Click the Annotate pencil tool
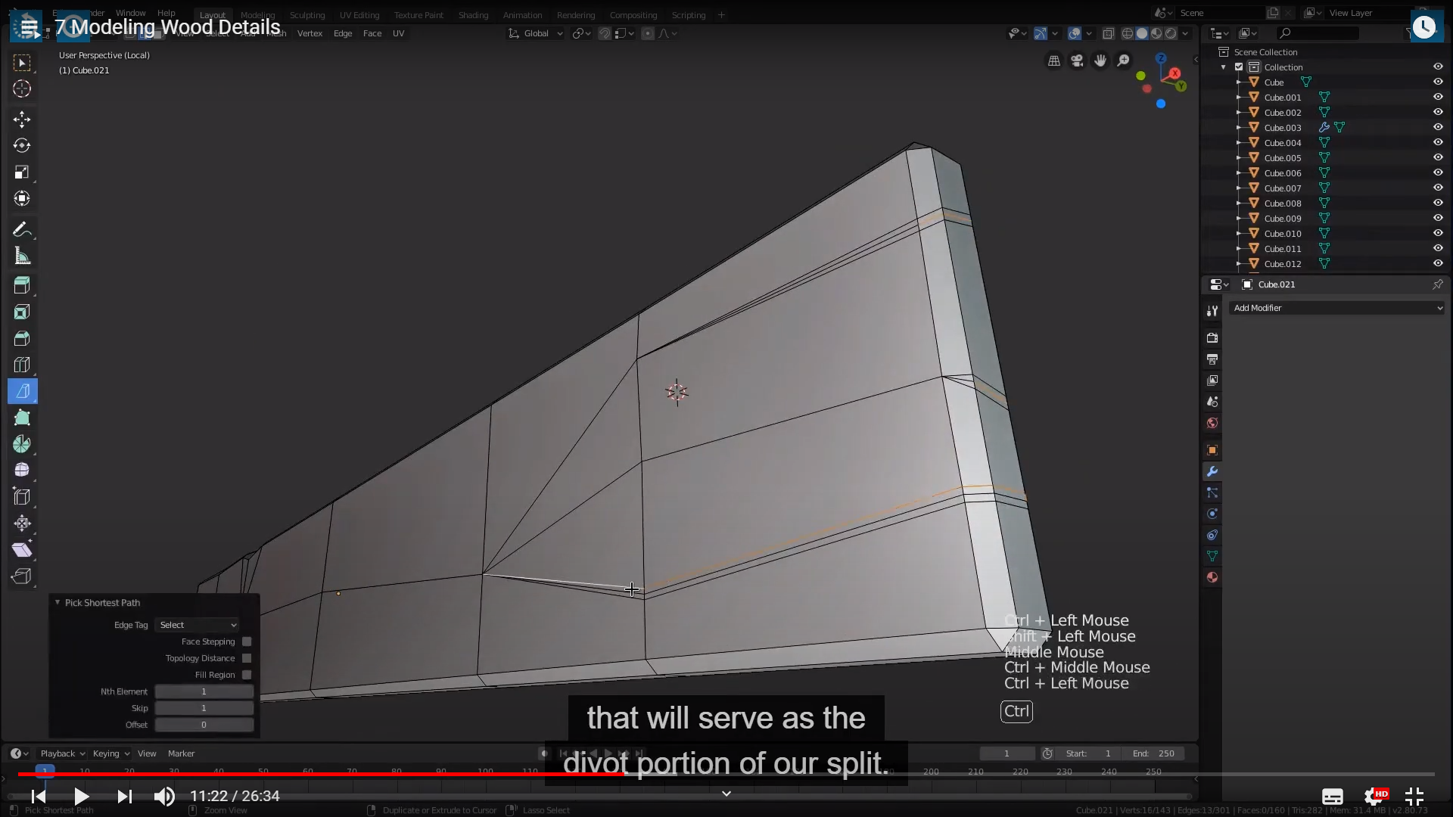1453x817 pixels. (x=22, y=229)
